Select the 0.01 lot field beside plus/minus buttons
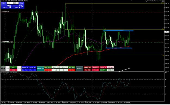 7,69
